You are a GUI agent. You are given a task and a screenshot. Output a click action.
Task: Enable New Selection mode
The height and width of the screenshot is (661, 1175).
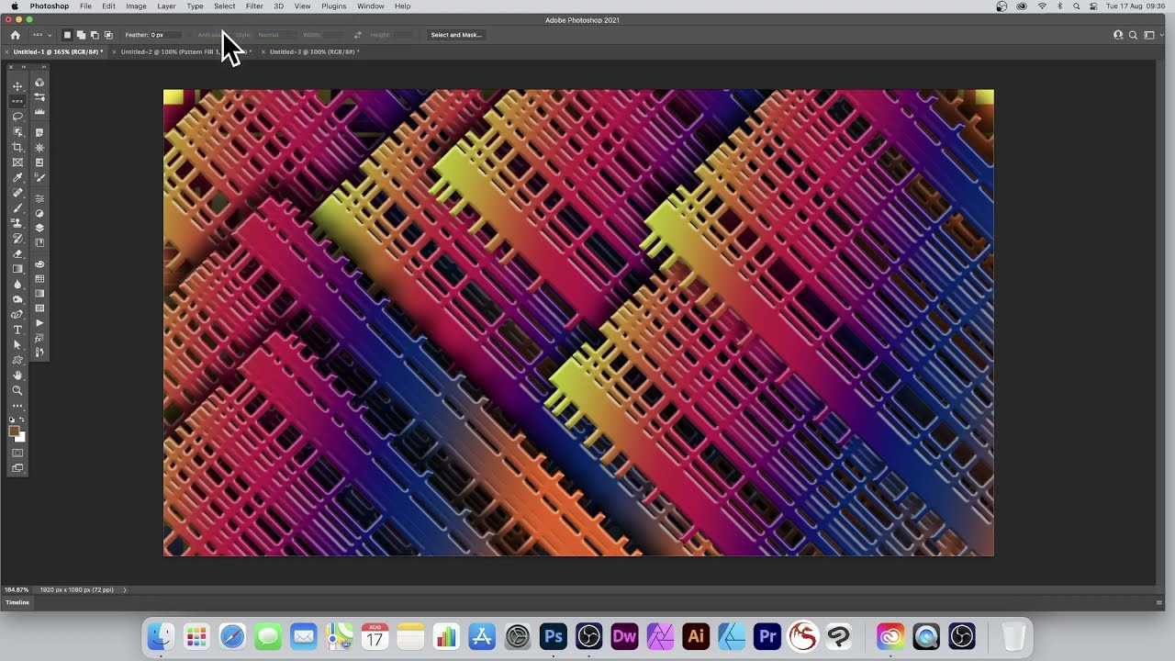(x=67, y=35)
